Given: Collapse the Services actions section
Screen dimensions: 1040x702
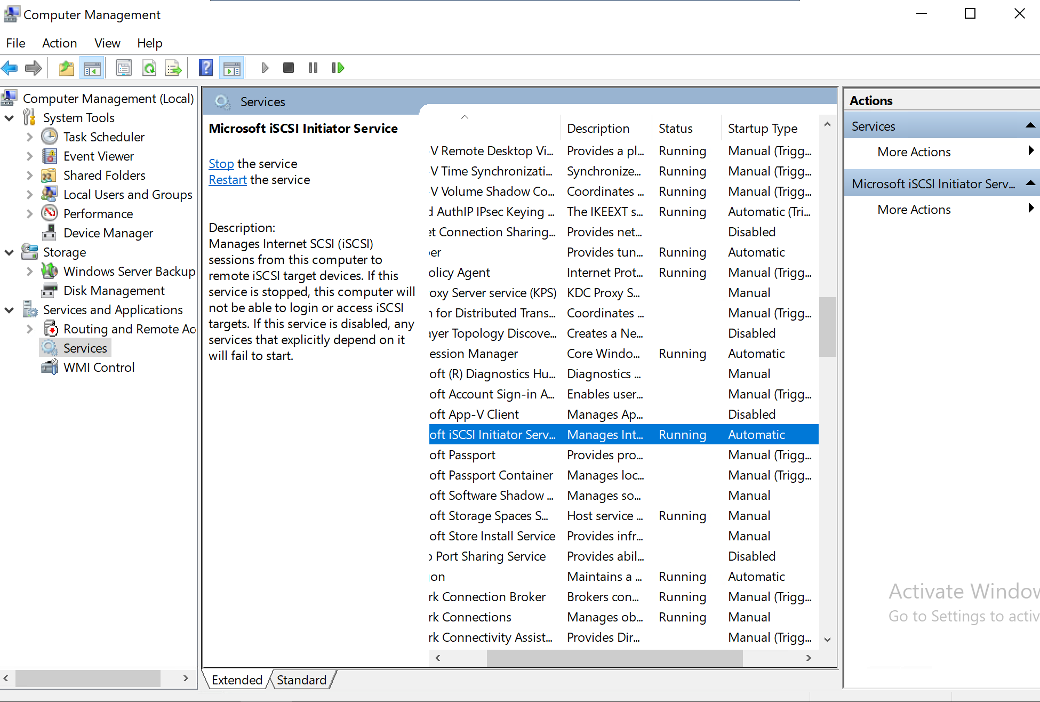Looking at the screenshot, I should (1030, 126).
